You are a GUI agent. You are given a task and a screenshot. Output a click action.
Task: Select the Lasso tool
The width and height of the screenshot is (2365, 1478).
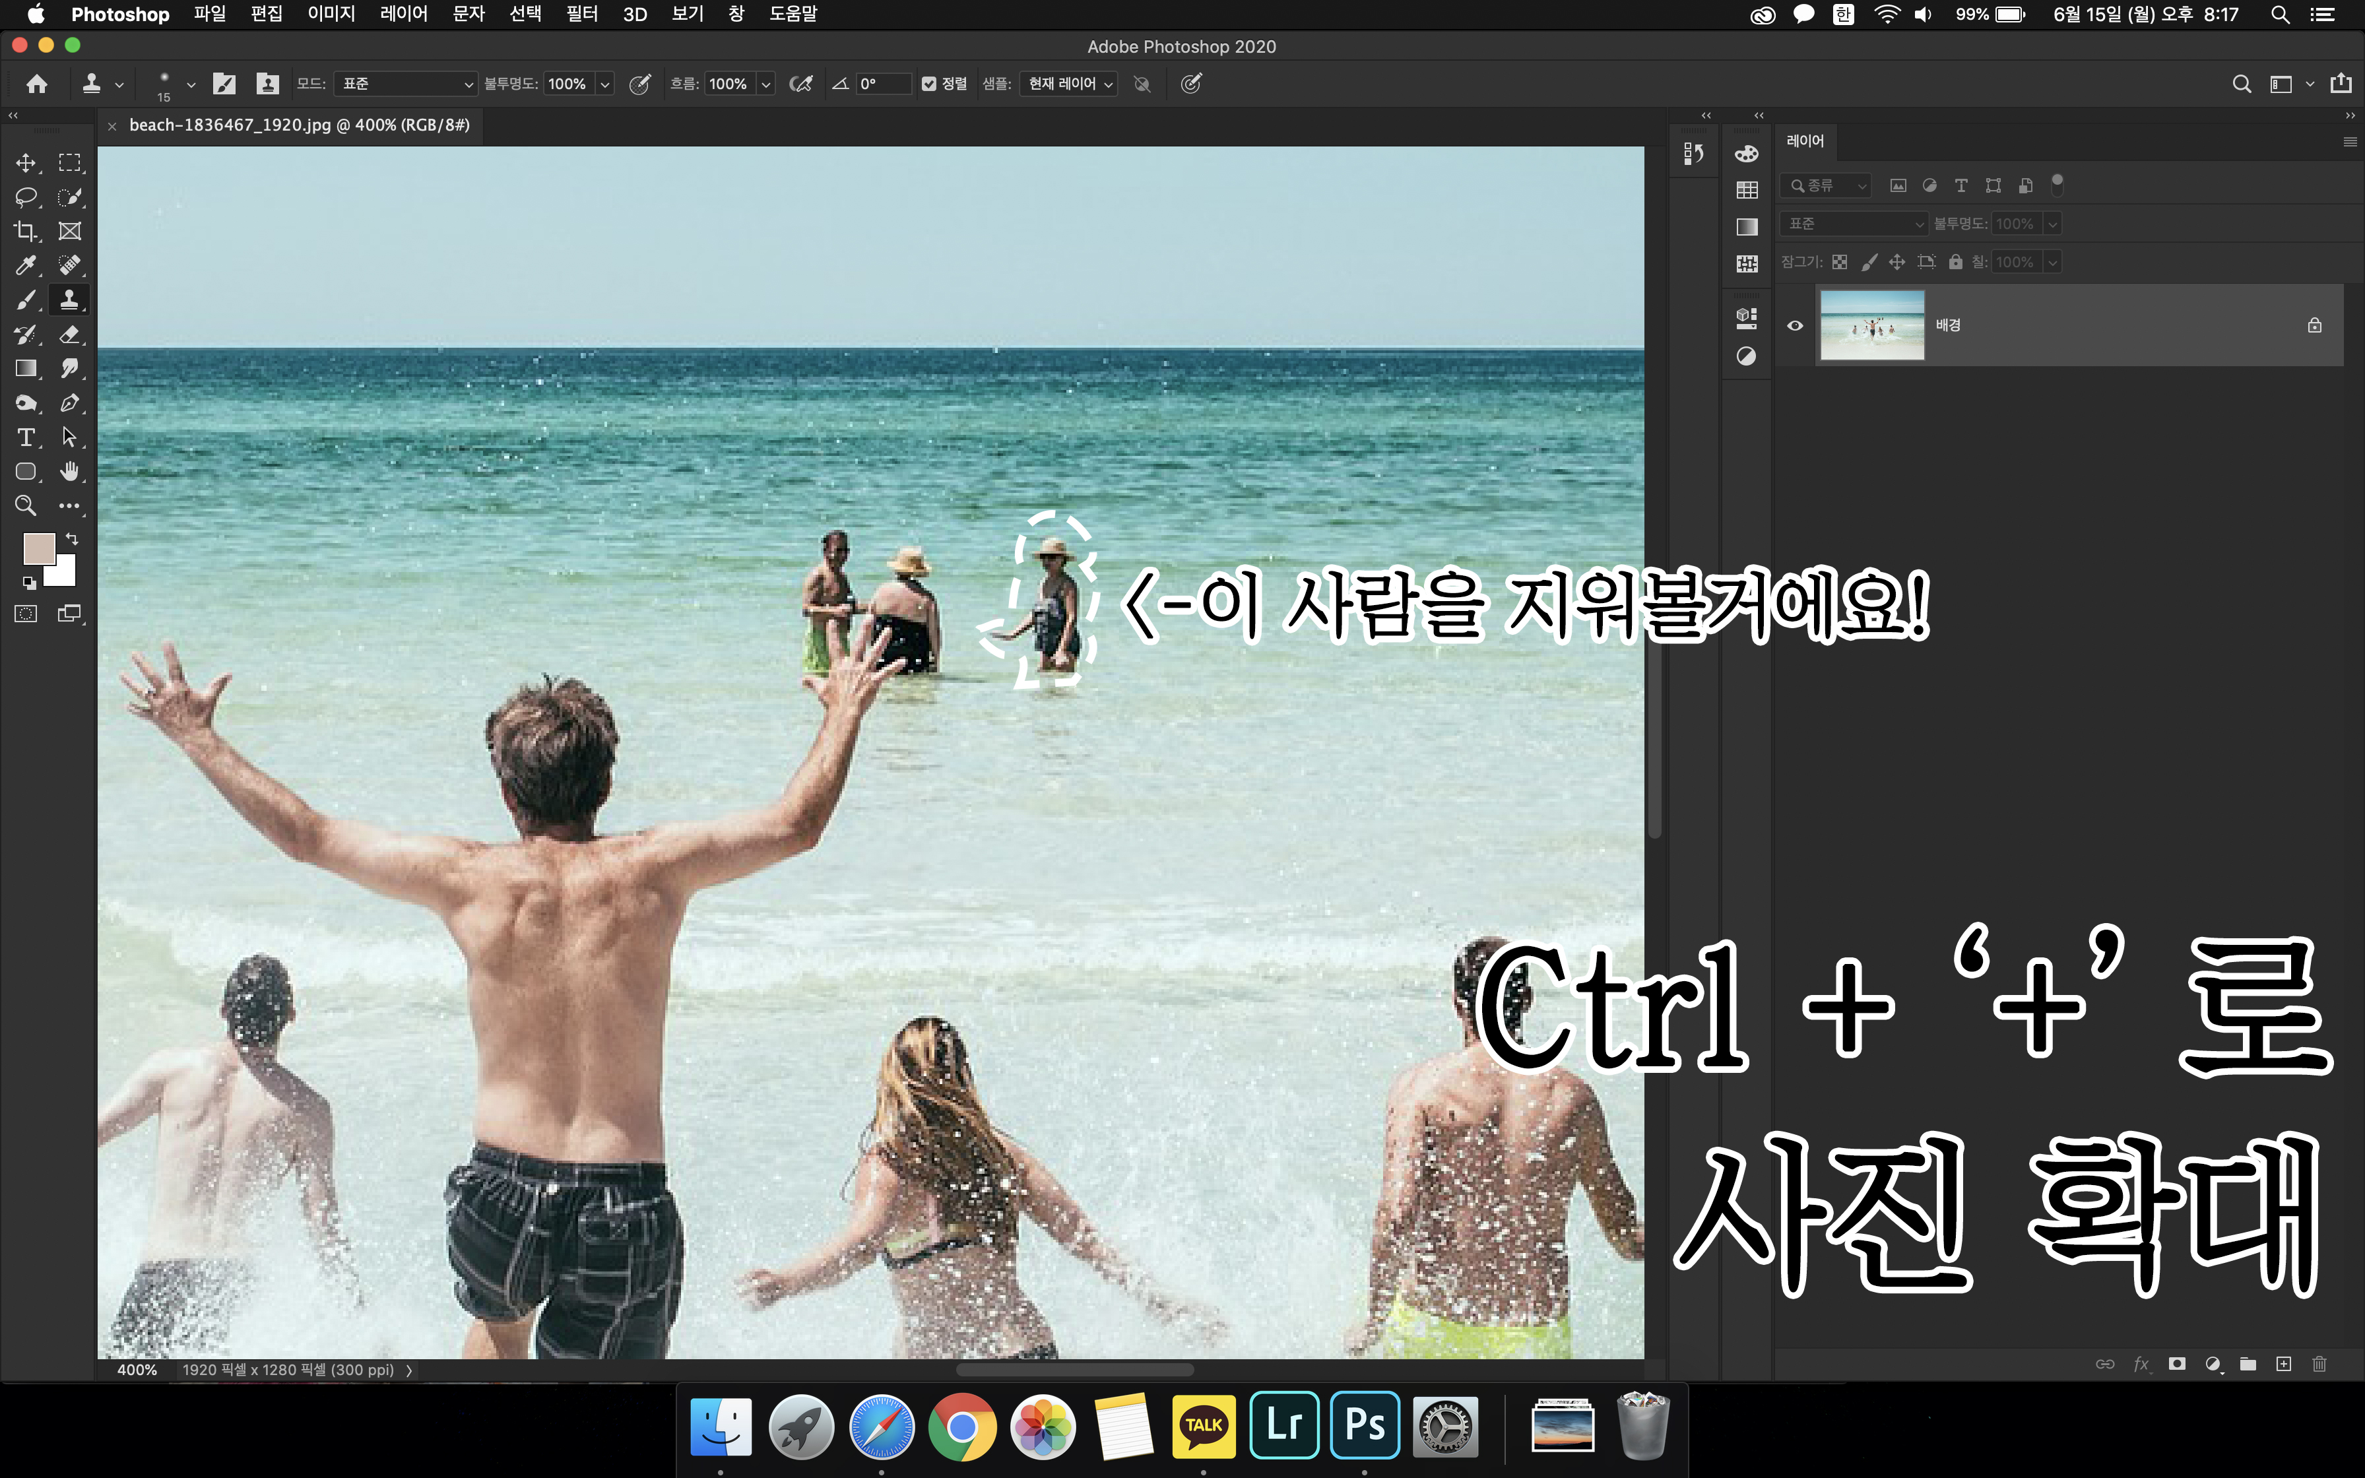26,197
